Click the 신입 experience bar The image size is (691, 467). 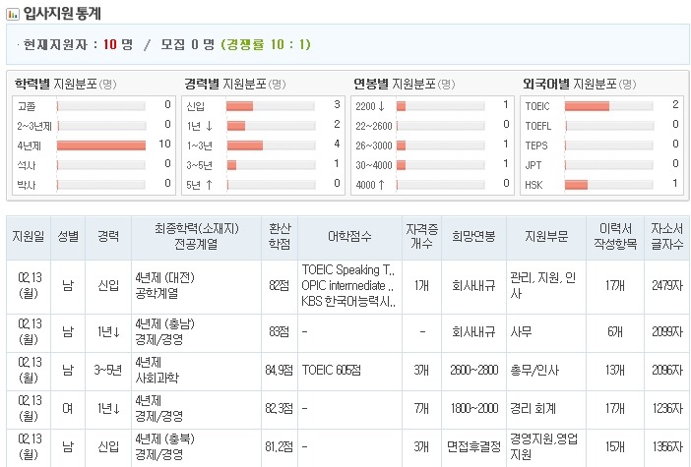coord(240,106)
